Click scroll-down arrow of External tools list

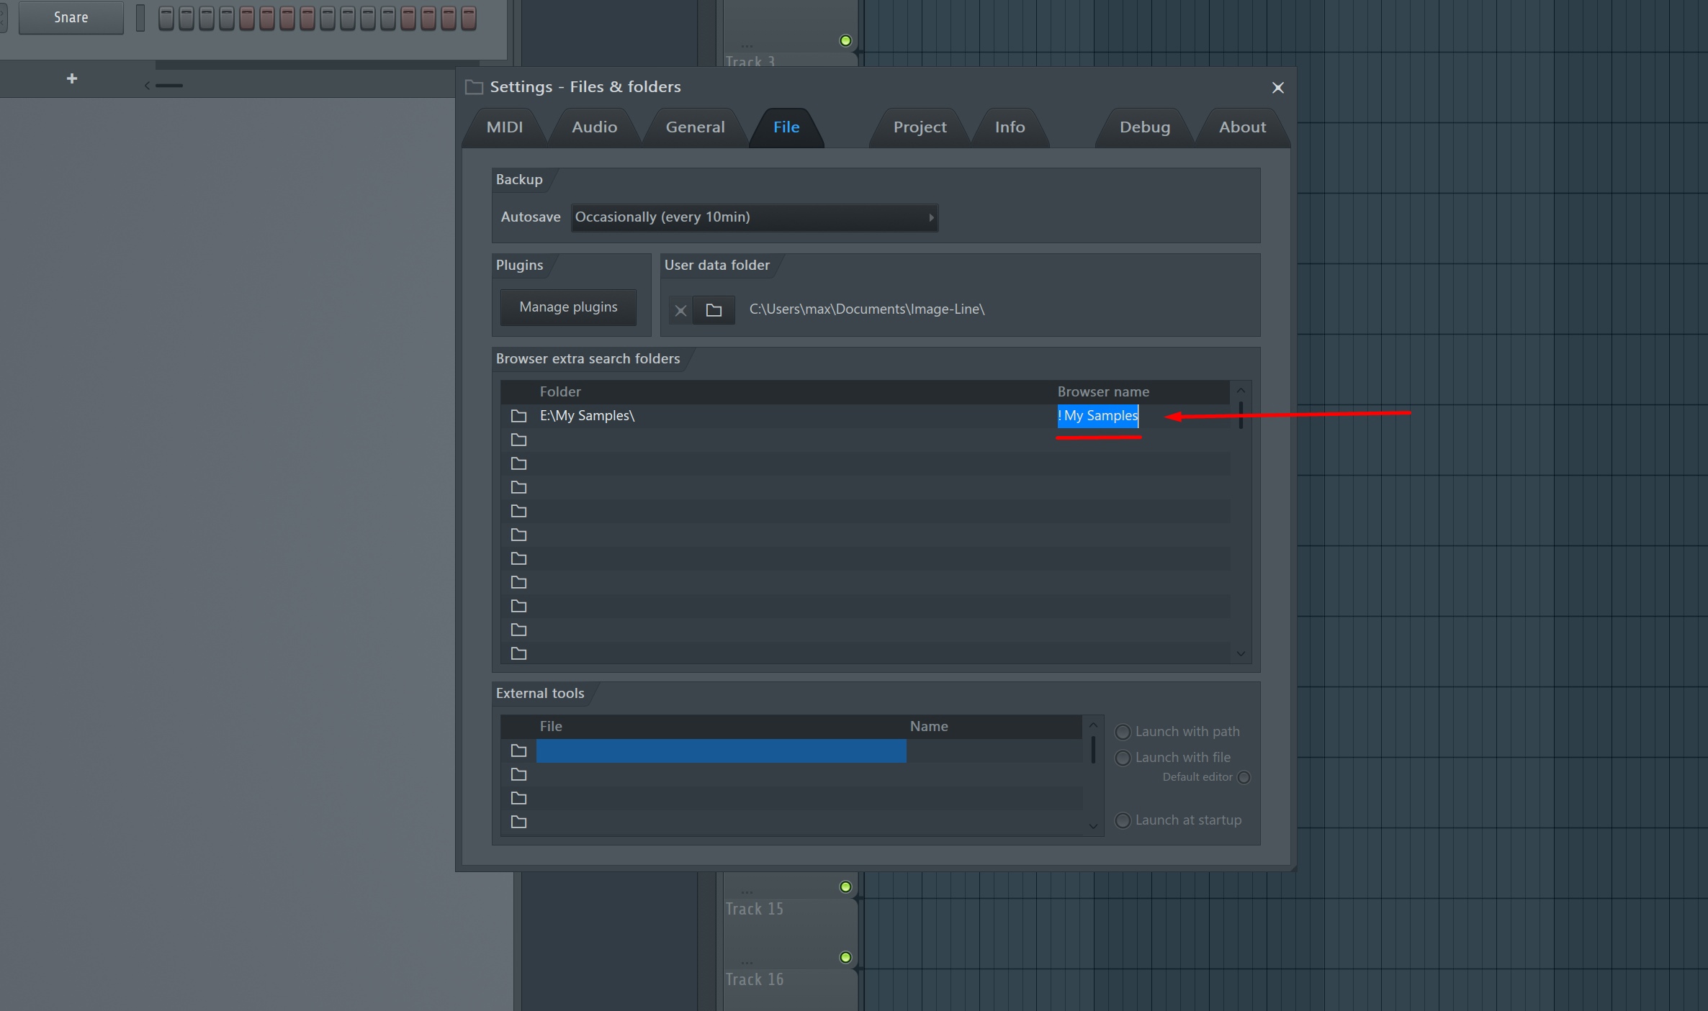coord(1093,826)
